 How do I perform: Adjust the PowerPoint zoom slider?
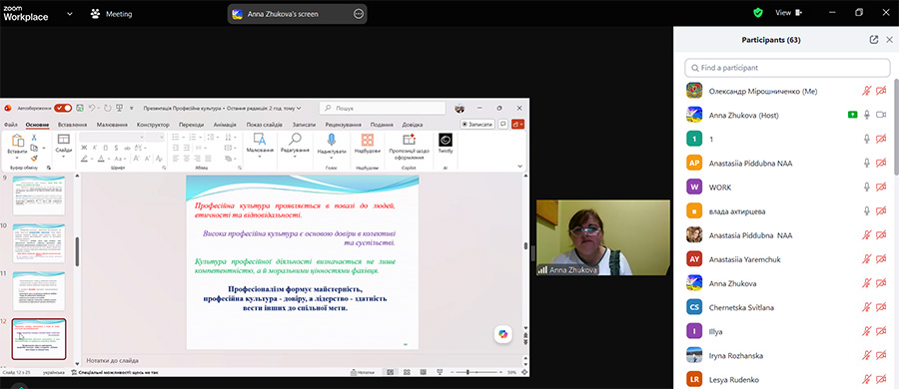(468, 372)
